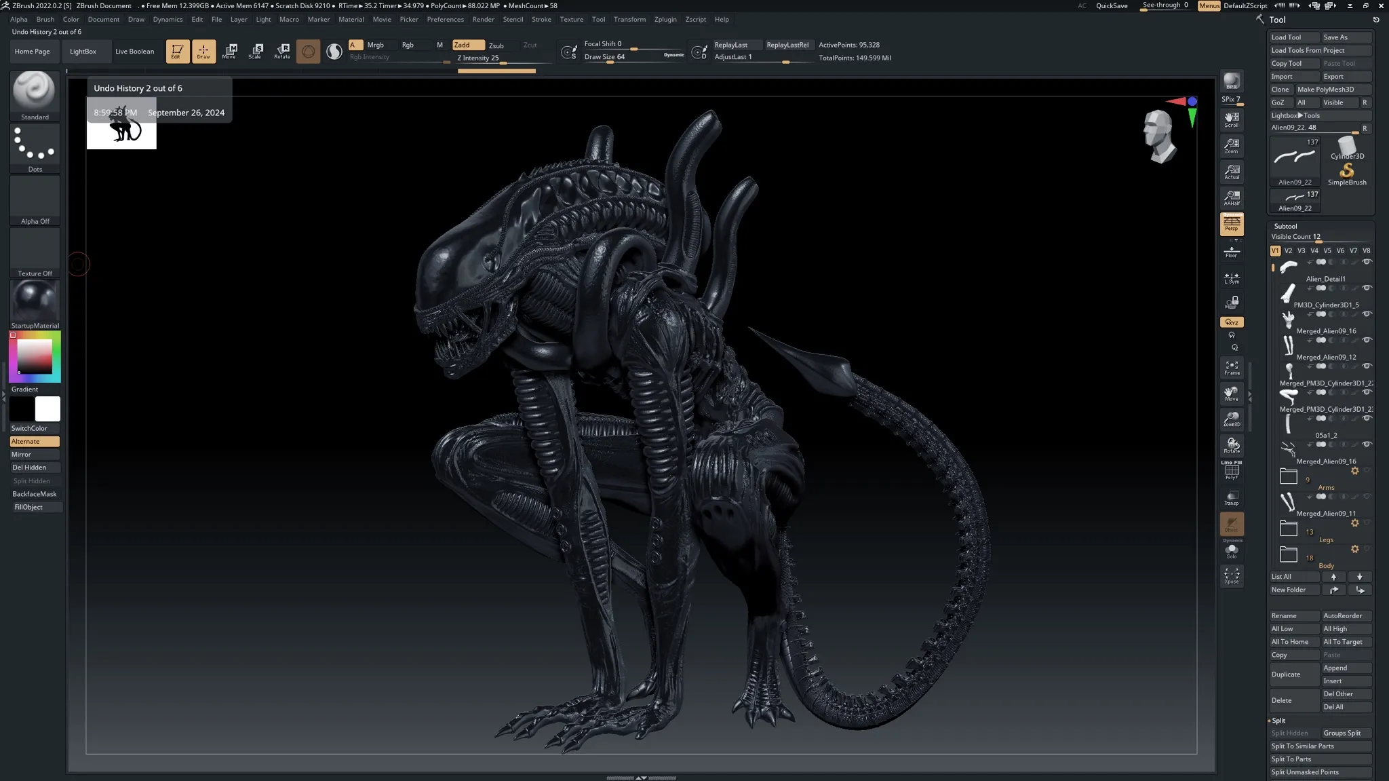Collapse the Subtool panel header
Image resolution: width=1389 pixels, height=781 pixels.
pos(1285,226)
